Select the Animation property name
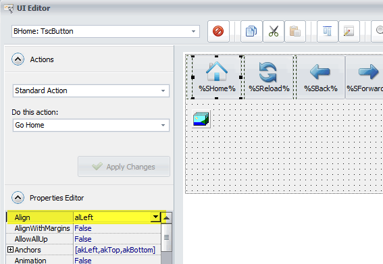 [x=30, y=261]
